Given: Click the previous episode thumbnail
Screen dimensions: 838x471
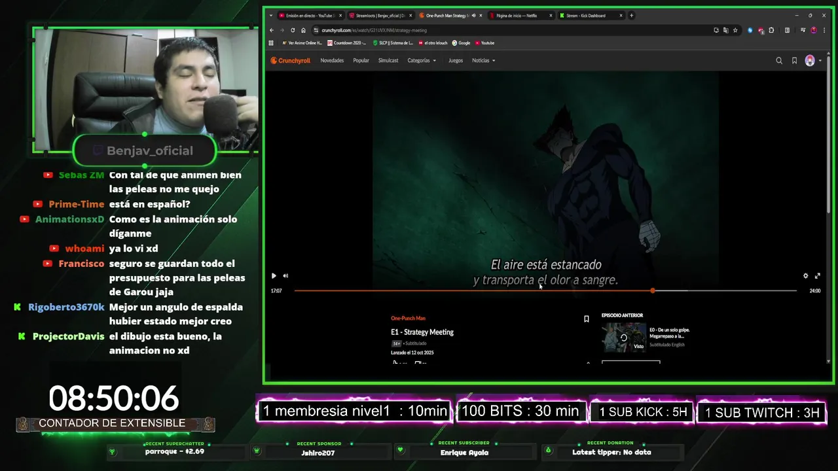Looking at the screenshot, I should click(x=624, y=338).
